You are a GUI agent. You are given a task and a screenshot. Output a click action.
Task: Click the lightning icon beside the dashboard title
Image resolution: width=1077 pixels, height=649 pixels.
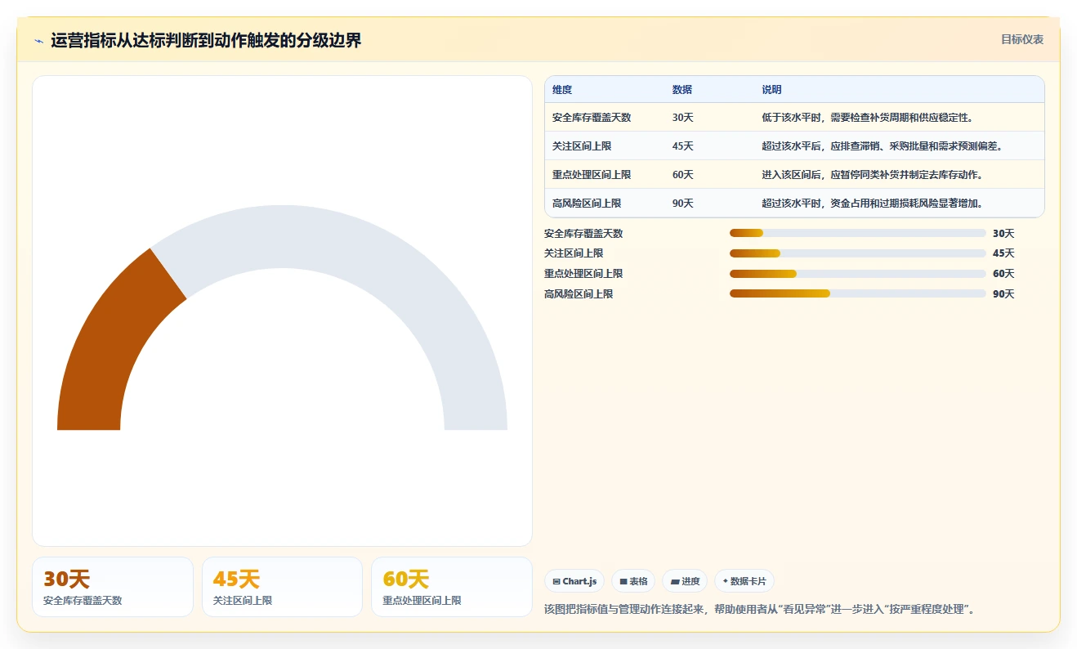point(38,41)
